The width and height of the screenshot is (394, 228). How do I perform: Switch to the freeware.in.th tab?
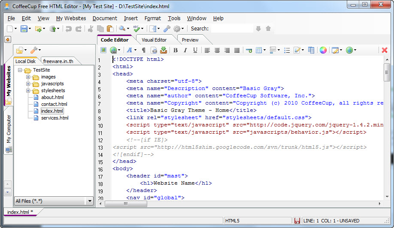click(58, 61)
